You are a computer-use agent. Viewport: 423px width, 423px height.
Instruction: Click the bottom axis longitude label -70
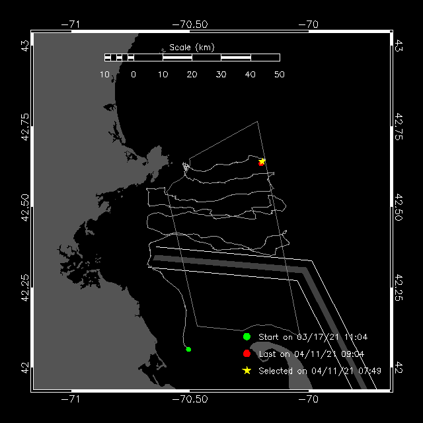(x=309, y=399)
